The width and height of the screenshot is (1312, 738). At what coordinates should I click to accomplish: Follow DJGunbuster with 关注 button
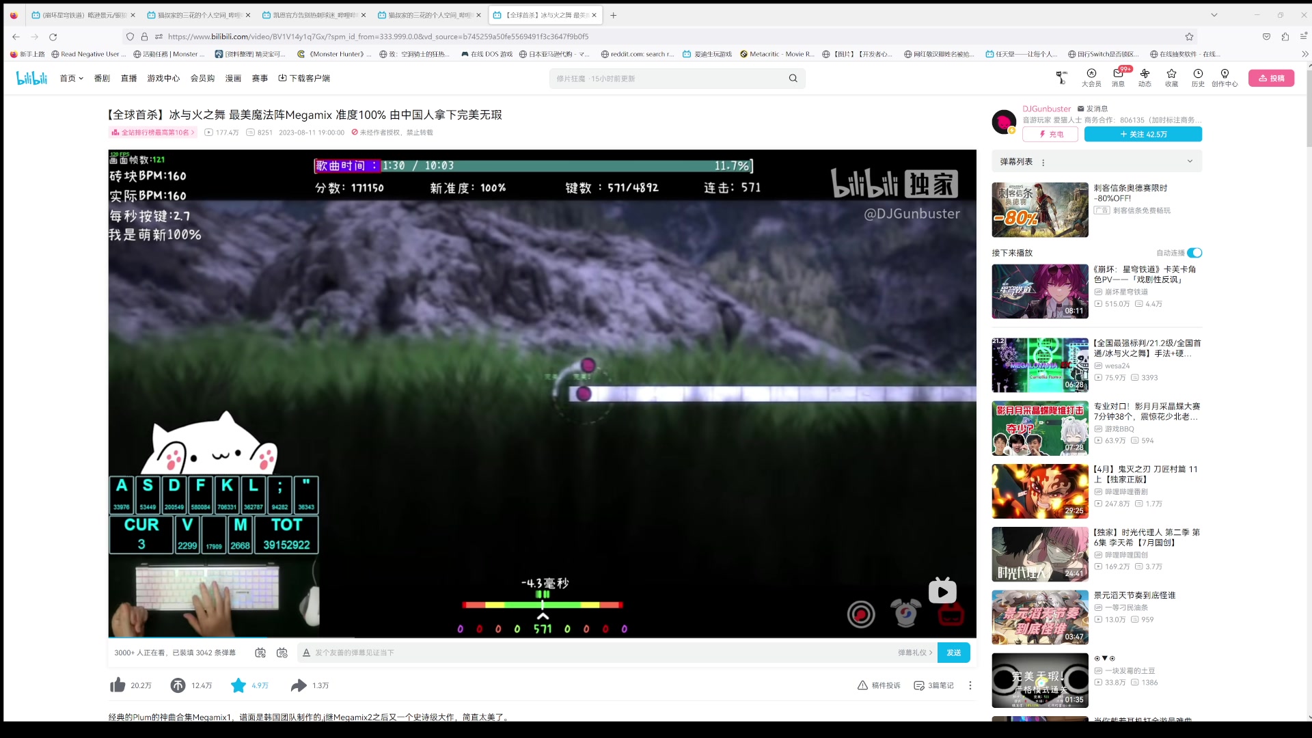coord(1143,135)
